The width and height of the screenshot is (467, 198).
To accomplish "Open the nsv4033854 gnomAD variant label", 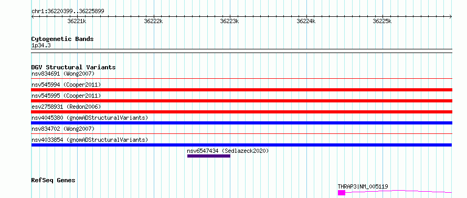I will 90,140.
